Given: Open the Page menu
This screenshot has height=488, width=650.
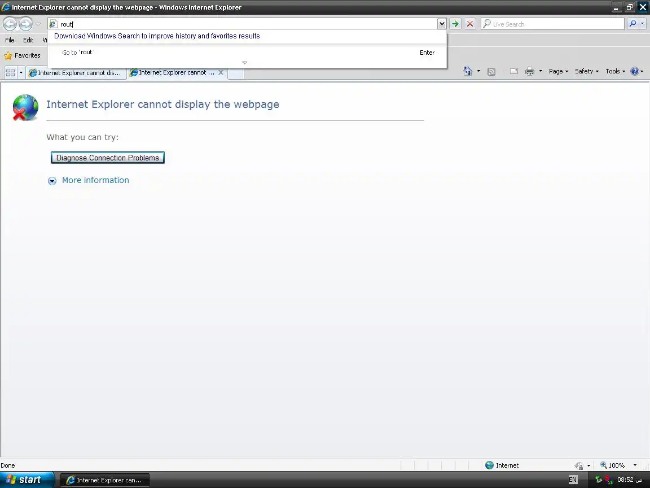Looking at the screenshot, I should click(559, 71).
